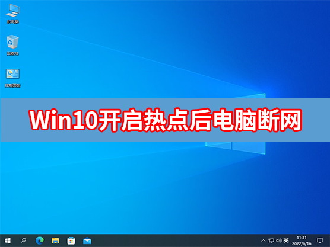Open Microsoft Store from taskbar
330x247 pixels.
point(71,240)
